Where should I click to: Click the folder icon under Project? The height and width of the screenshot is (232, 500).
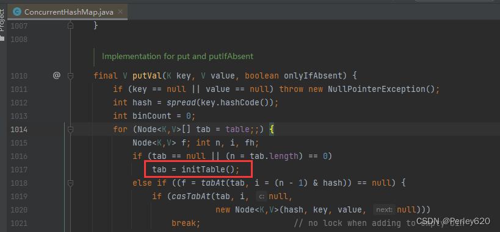tap(2, 38)
